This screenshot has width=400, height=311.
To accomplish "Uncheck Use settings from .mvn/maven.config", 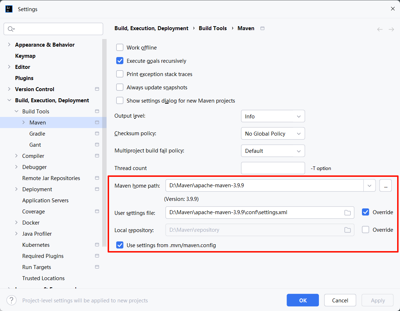I will [x=120, y=245].
